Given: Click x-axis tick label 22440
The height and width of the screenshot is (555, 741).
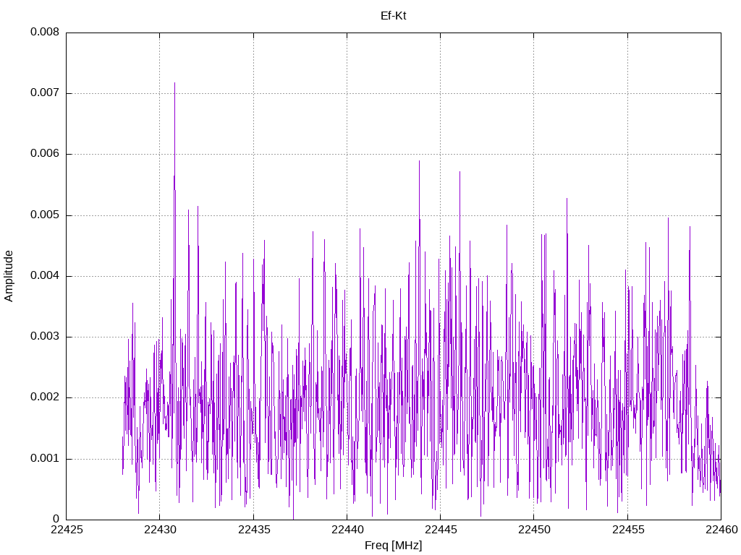Looking at the screenshot, I should coord(347,530).
